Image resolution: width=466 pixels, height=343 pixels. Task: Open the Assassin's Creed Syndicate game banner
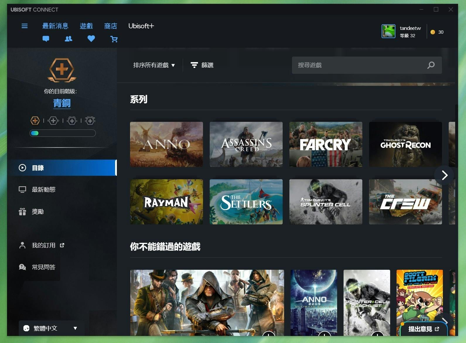[x=207, y=303]
